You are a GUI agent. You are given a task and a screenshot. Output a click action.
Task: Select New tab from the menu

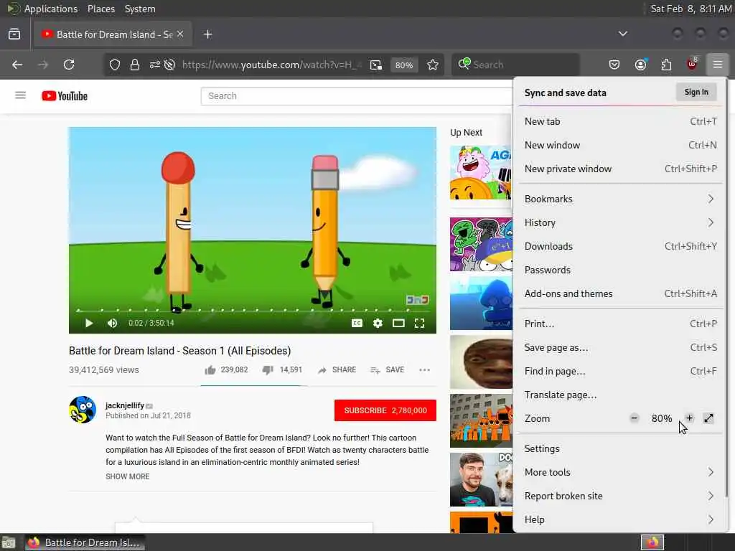pos(621,121)
